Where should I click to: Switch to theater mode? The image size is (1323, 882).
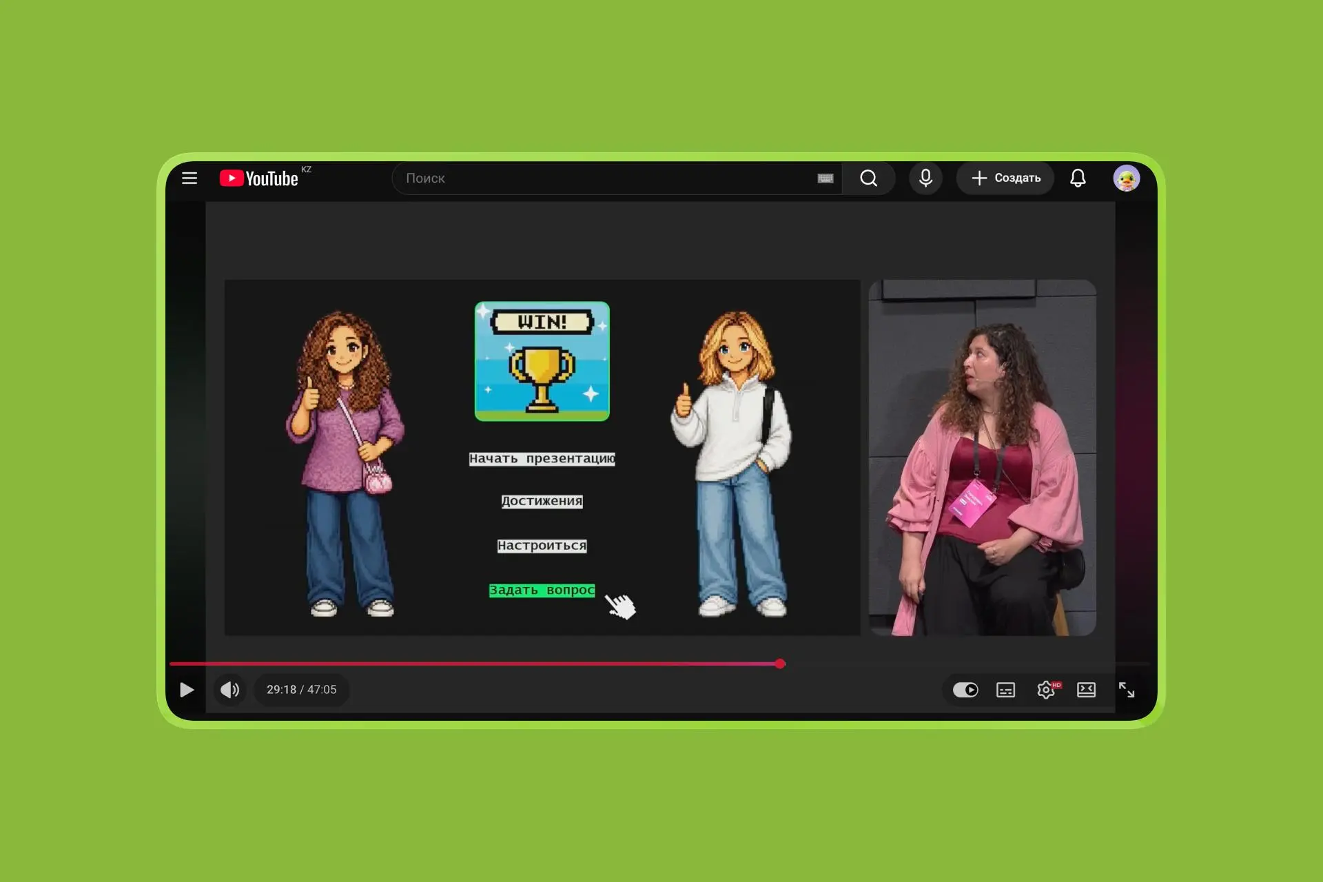[1086, 690]
